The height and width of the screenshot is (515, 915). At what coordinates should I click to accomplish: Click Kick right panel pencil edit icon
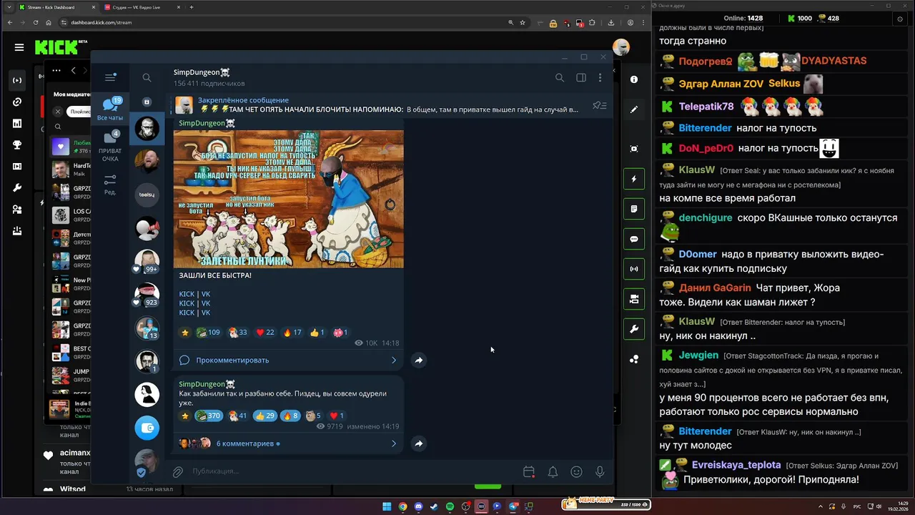(x=634, y=109)
